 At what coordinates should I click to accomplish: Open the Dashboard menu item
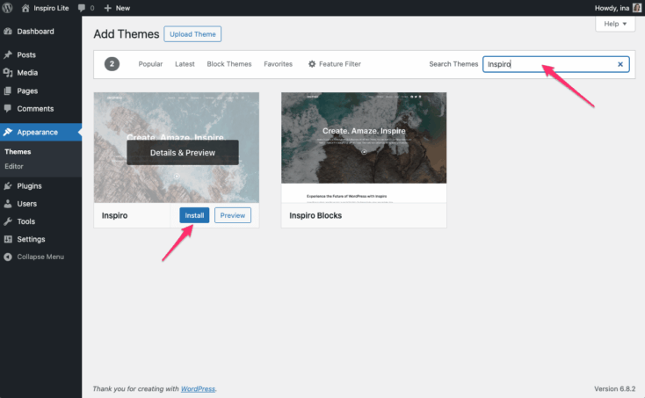35,32
